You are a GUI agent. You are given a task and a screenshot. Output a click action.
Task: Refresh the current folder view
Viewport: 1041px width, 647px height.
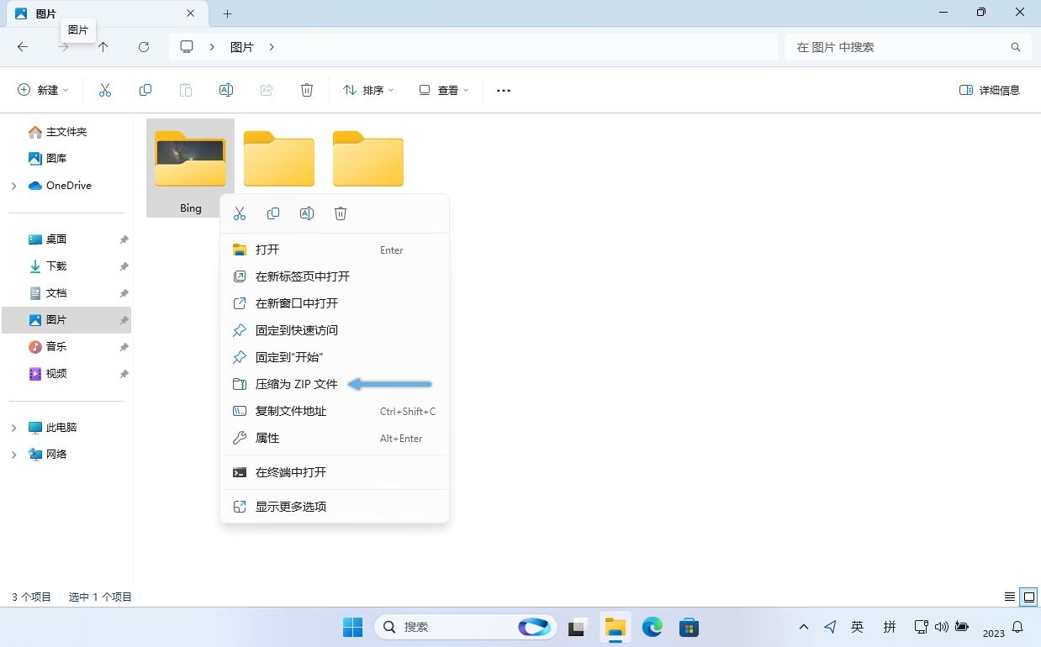[144, 47]
